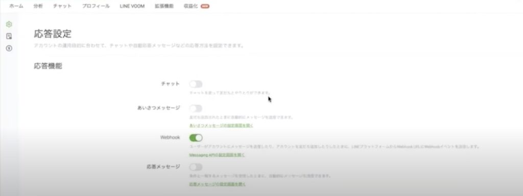Open the settings gear icon in sidebar
523x196 pixels.
click(9, 24)
